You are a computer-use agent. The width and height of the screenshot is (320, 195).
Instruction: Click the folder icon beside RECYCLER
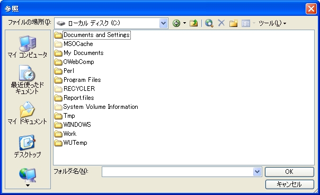[58, 89]
